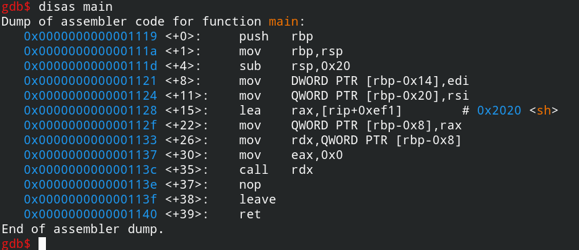Click the 'lea' mnemonic at offset +15

250,111
